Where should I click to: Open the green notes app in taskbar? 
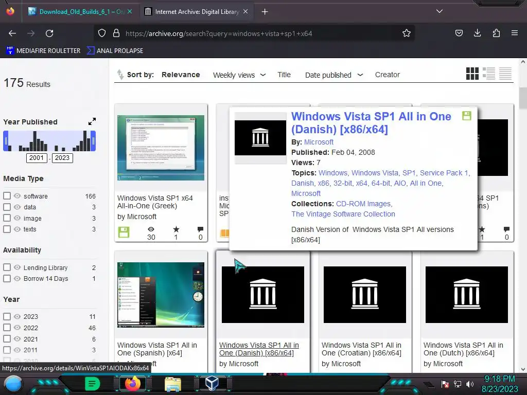[x=92, y=384]
